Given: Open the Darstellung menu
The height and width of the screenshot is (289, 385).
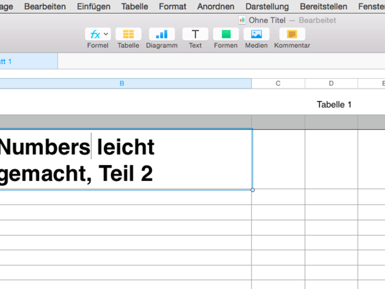Looking at the screenshot, I should [267, 6].
